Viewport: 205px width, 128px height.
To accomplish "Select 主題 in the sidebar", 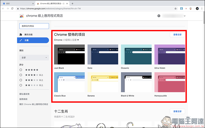I will click(x=33, y=40).
